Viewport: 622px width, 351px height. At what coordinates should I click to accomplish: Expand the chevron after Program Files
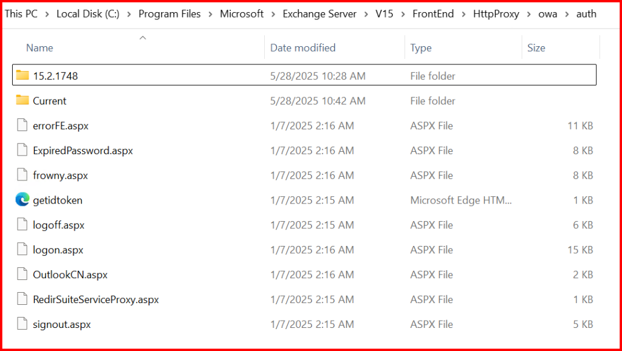tap(210, 14)
